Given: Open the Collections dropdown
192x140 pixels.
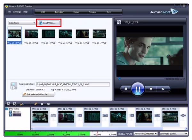Looking at the screenshot, I should (22, 23).
